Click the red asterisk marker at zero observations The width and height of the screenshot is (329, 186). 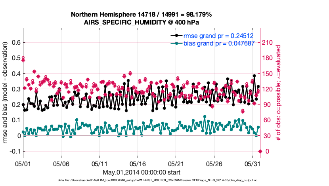pyautogui.click(x=260, y=151)
